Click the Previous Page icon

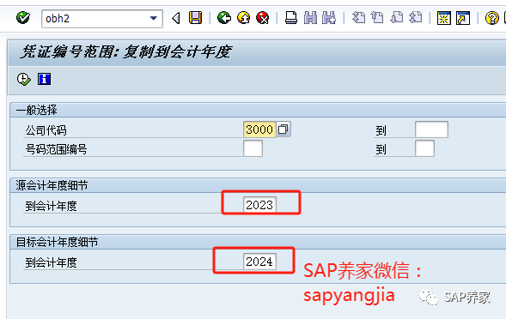pyautogui.click(x=377, y=17)
